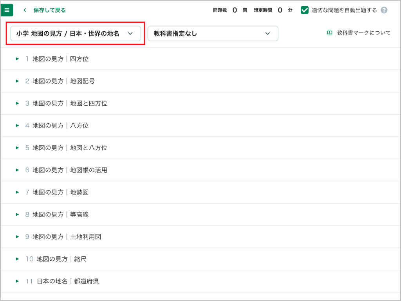
Task: Click the 想定時間 label
Action: (x=263, y=10)
